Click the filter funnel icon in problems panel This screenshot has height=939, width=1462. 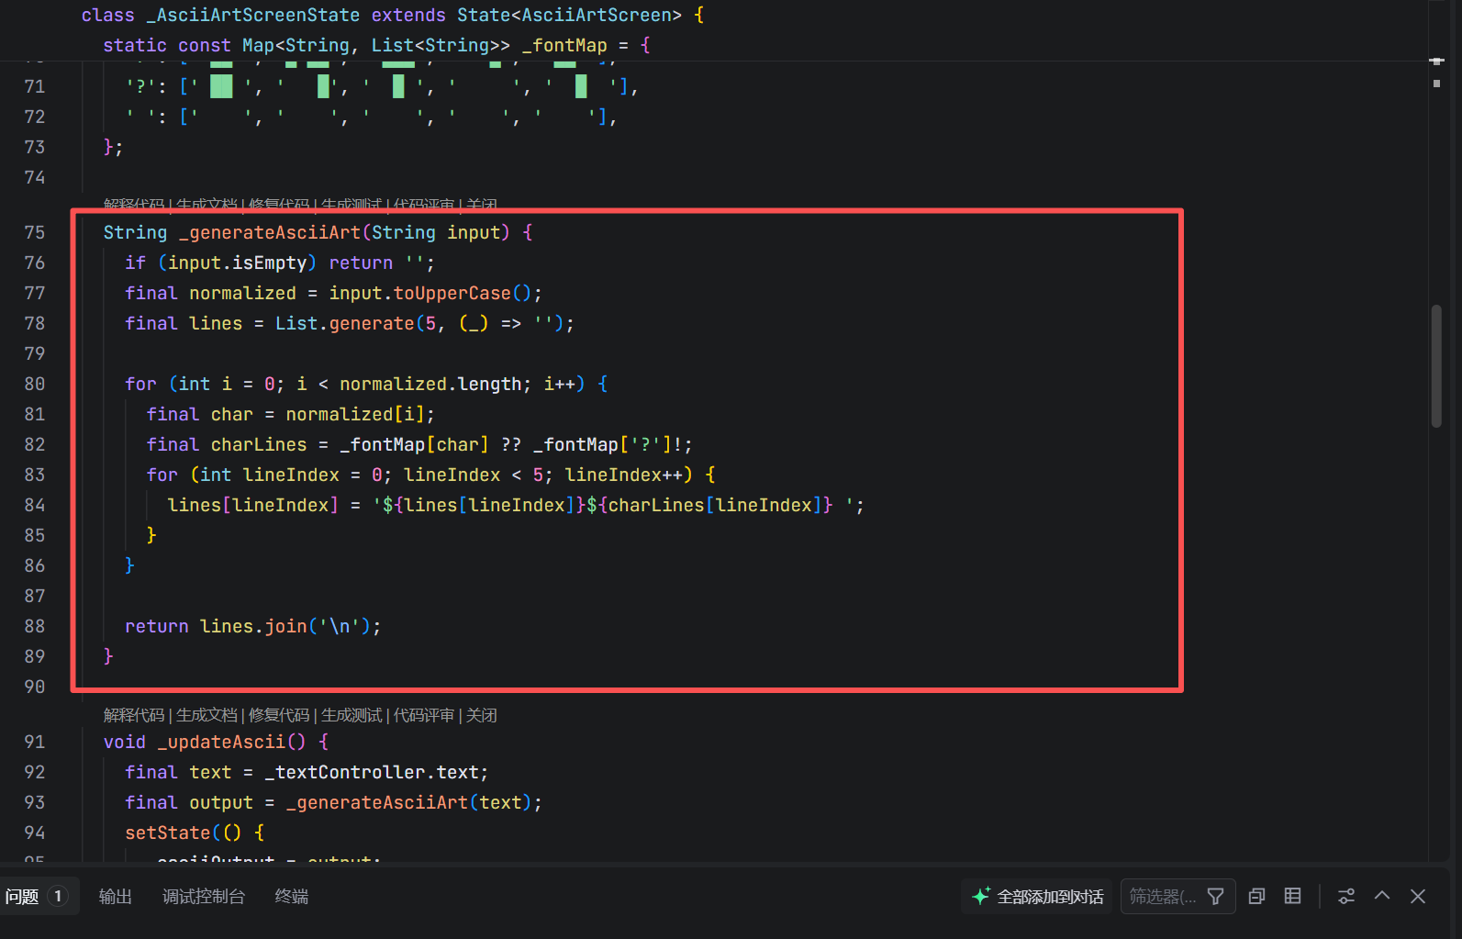[1215, 897]
